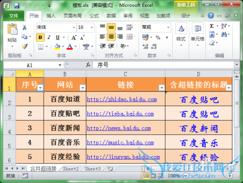Open Find and Select binoculars

tap(224, 34)
